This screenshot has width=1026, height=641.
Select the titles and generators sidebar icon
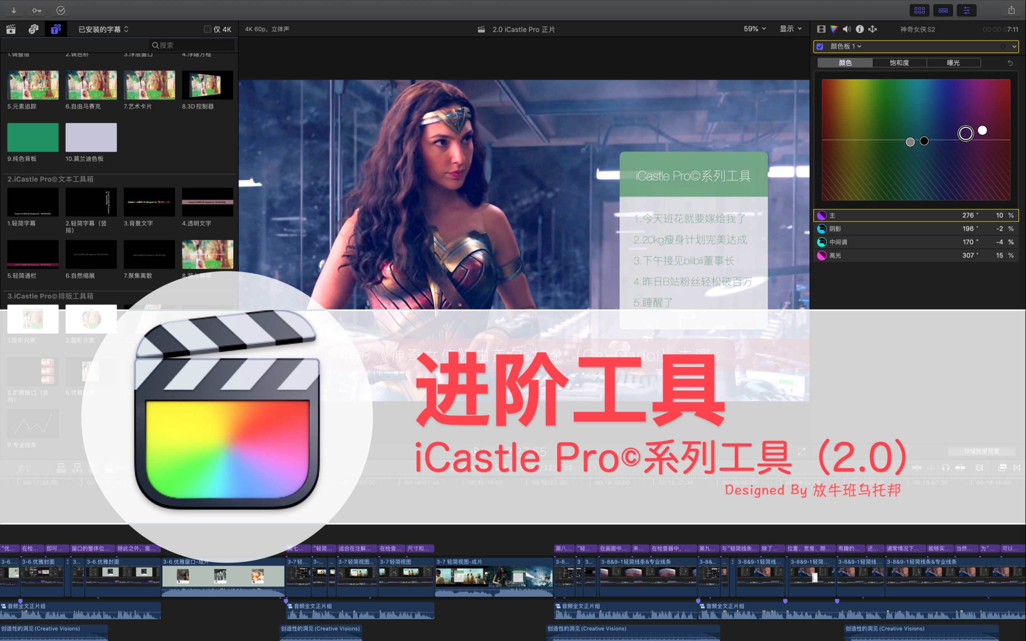point(56,29)
